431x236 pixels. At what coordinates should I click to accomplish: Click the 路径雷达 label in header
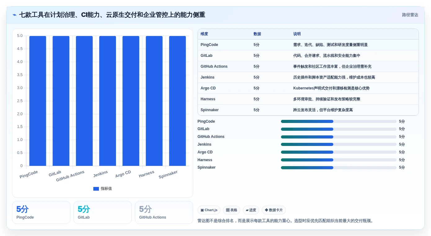(x=410, y=15)
